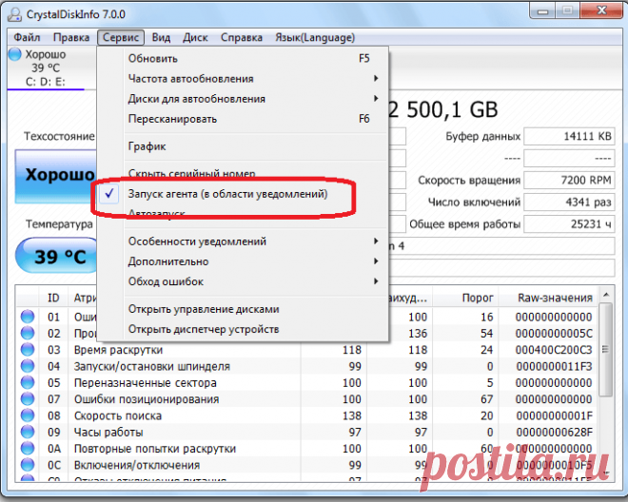The height and width of the screenshot is (502, 628).
Task: Select the C: D: E: disk tab
Action: coord(46,68)
